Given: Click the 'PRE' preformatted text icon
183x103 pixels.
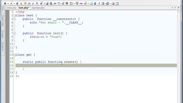Looking at the screenshot, I should 81,3.
